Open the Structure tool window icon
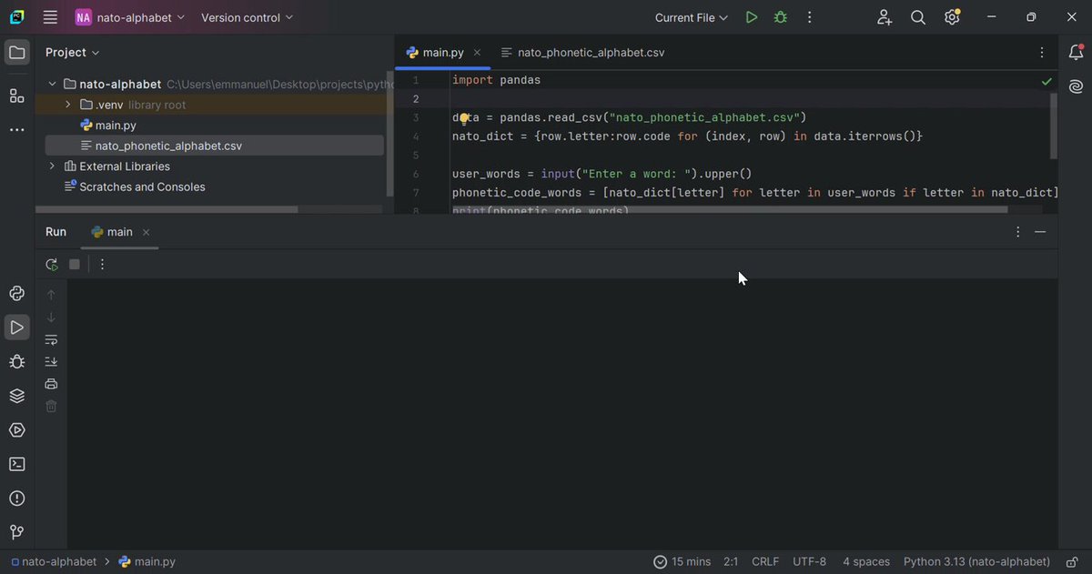 [x=16, y=96]
